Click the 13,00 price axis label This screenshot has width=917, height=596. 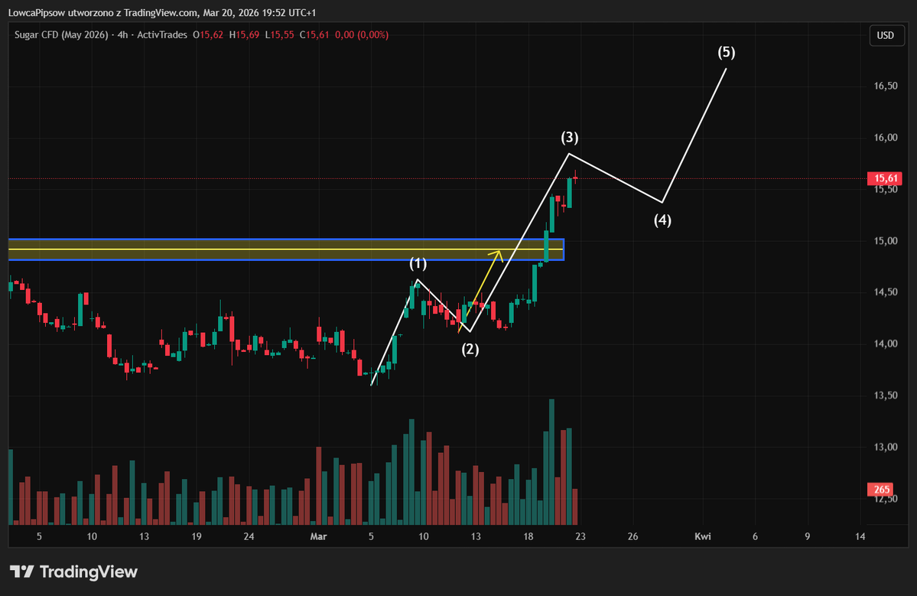point(886,447)
